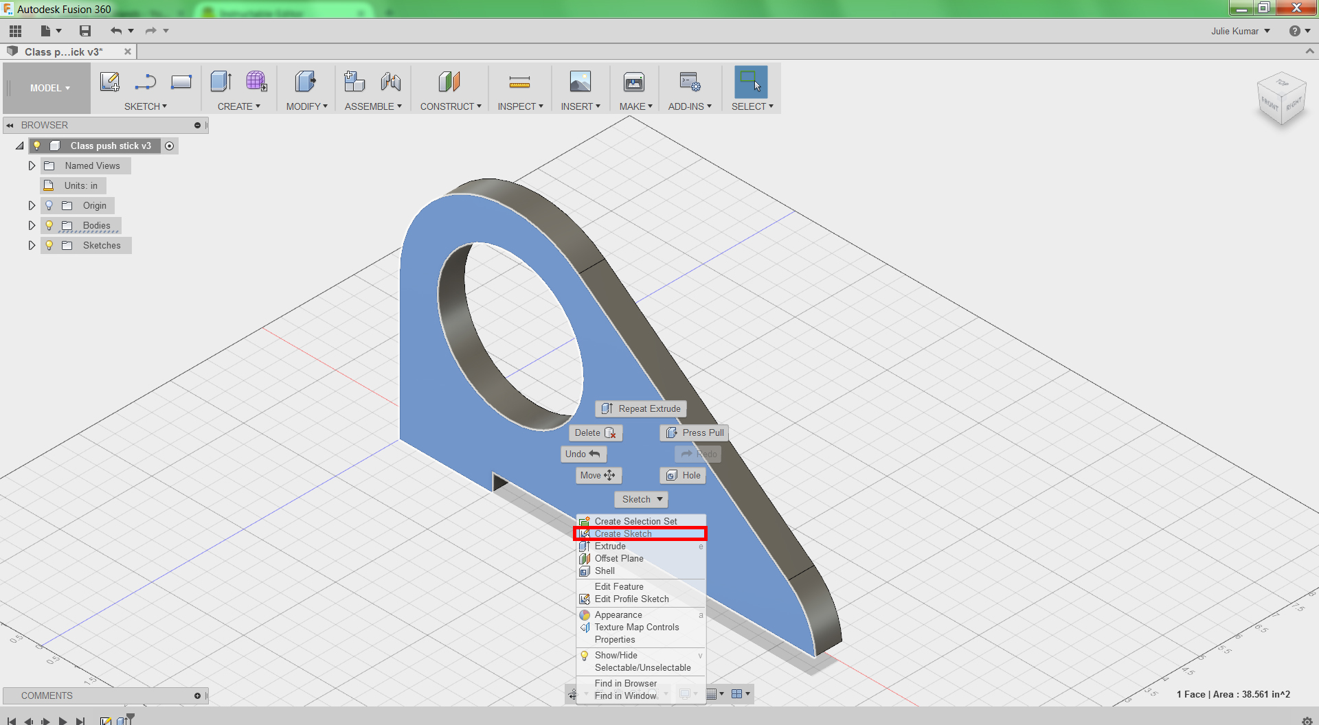Click Find in Browser in the context menu

tap(625, 683)
